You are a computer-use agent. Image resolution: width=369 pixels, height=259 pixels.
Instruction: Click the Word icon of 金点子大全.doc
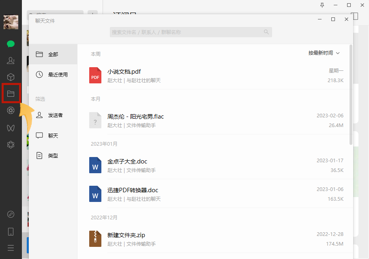point(95,165)
